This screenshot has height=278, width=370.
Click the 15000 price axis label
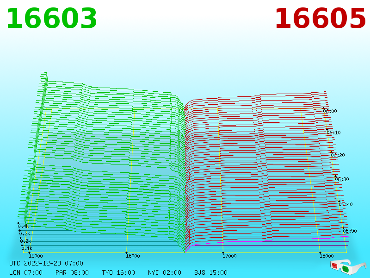[36, 256]
